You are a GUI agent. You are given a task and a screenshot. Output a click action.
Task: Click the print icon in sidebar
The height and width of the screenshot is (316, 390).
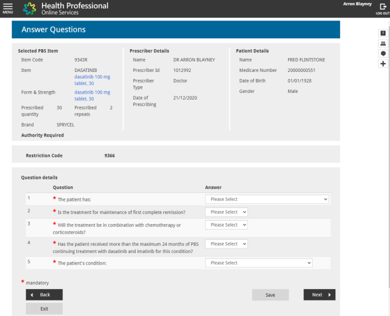click(x=383, y=43)
